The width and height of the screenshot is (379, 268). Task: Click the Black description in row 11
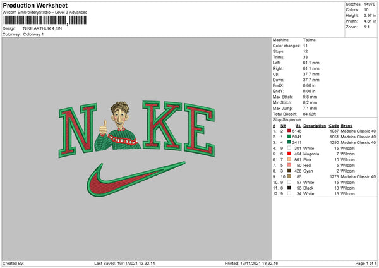click(x=308, y=188)
